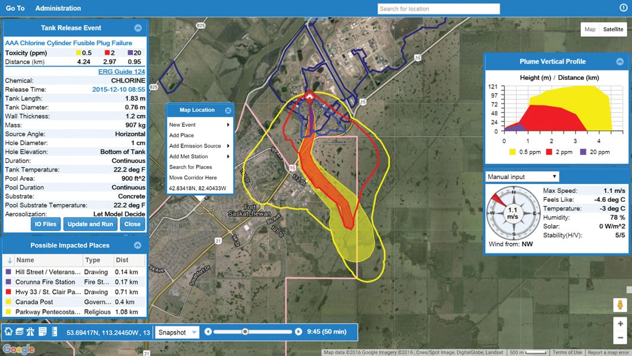The width and height of the screenshot is (632, 356).
Task: Open the Administration menu
Action: [58, 8]
